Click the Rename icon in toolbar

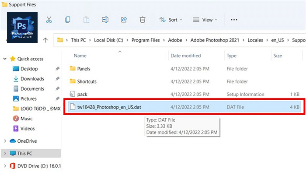click(105, 20)
